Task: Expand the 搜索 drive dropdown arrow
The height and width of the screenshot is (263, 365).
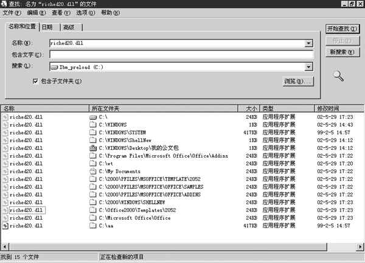Action: [x=308, y=67]
